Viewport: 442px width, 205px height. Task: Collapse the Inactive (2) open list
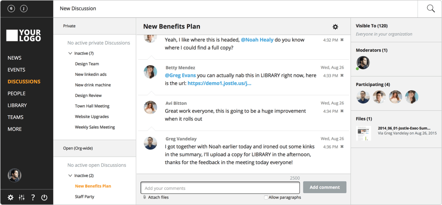point(70,176)
